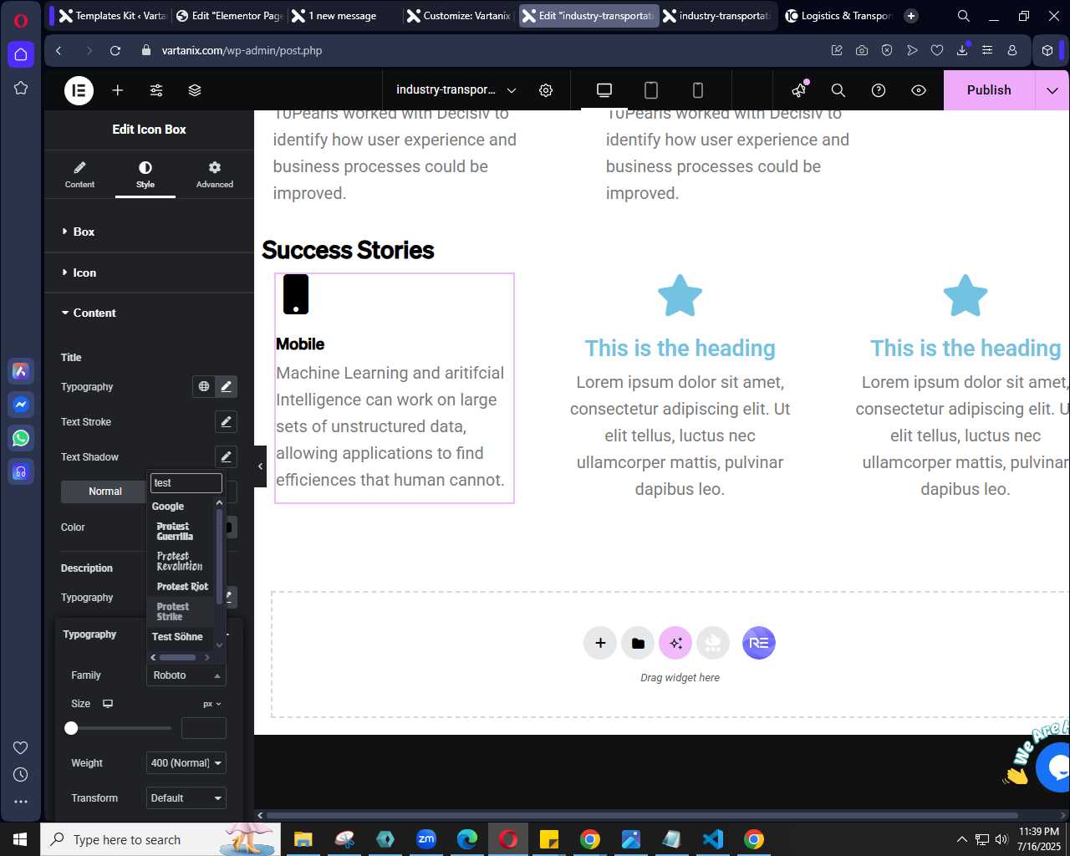
Task: Open WhatsApp in Opera sidebar
Action: [x=21, y=438]
